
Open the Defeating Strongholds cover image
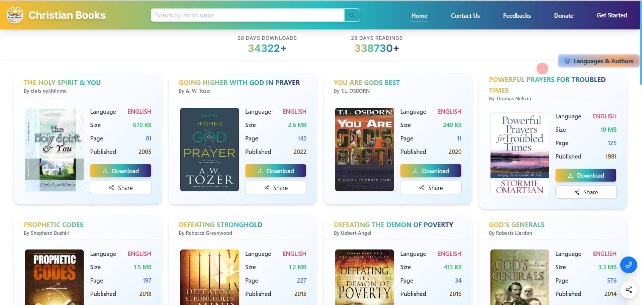[x=209, y=277]
